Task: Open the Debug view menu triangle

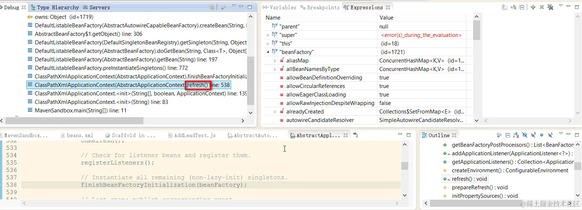Action: (234, 6)
